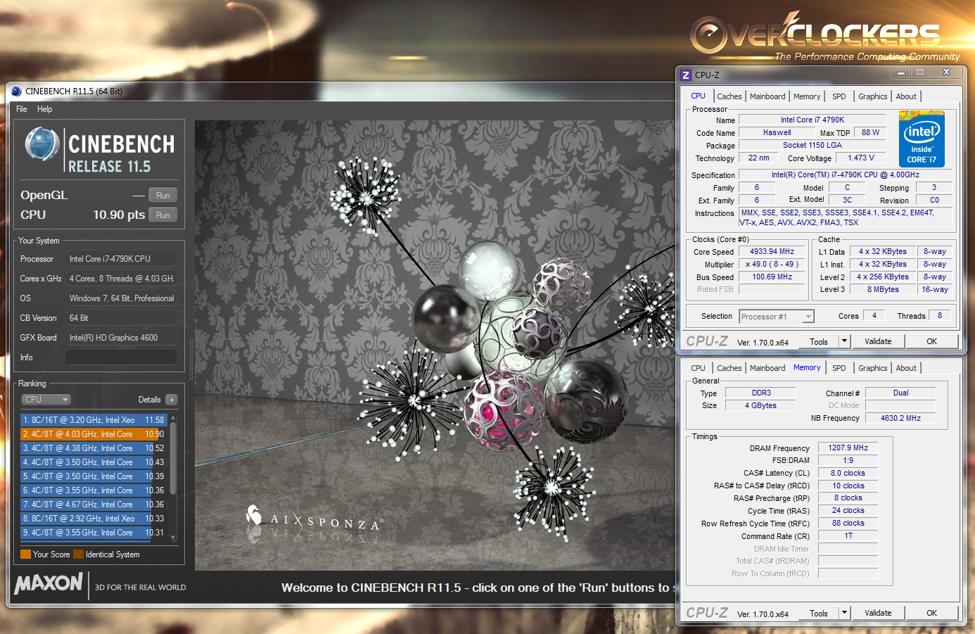Switch to SPD tab in upper CPU-Z
Image resolution: width=975 pixels, height=634 pixels.
[x=839, y=96]
